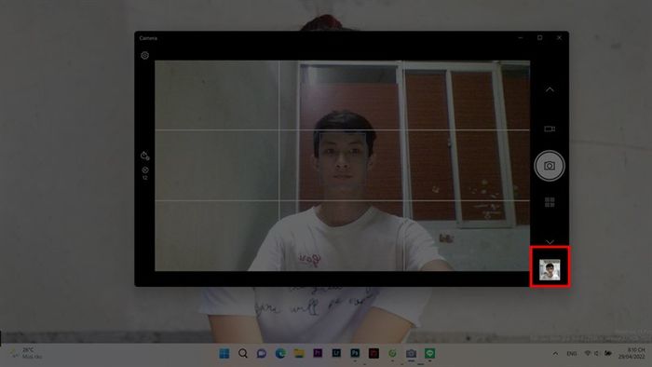Open the last captured photo thumbnail
The width and height of the screenshot is (652, 367).
(550, 270)
